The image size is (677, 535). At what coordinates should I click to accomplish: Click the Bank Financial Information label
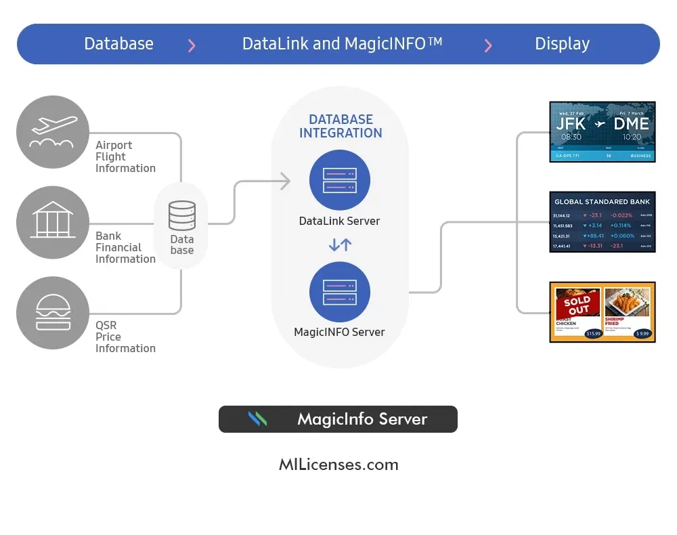coord(126,247)
